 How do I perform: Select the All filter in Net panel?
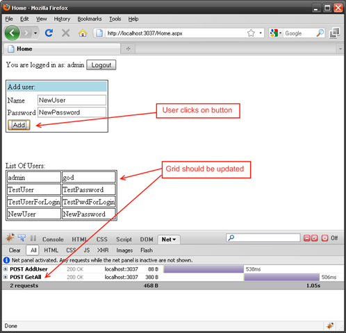[33, 250]
